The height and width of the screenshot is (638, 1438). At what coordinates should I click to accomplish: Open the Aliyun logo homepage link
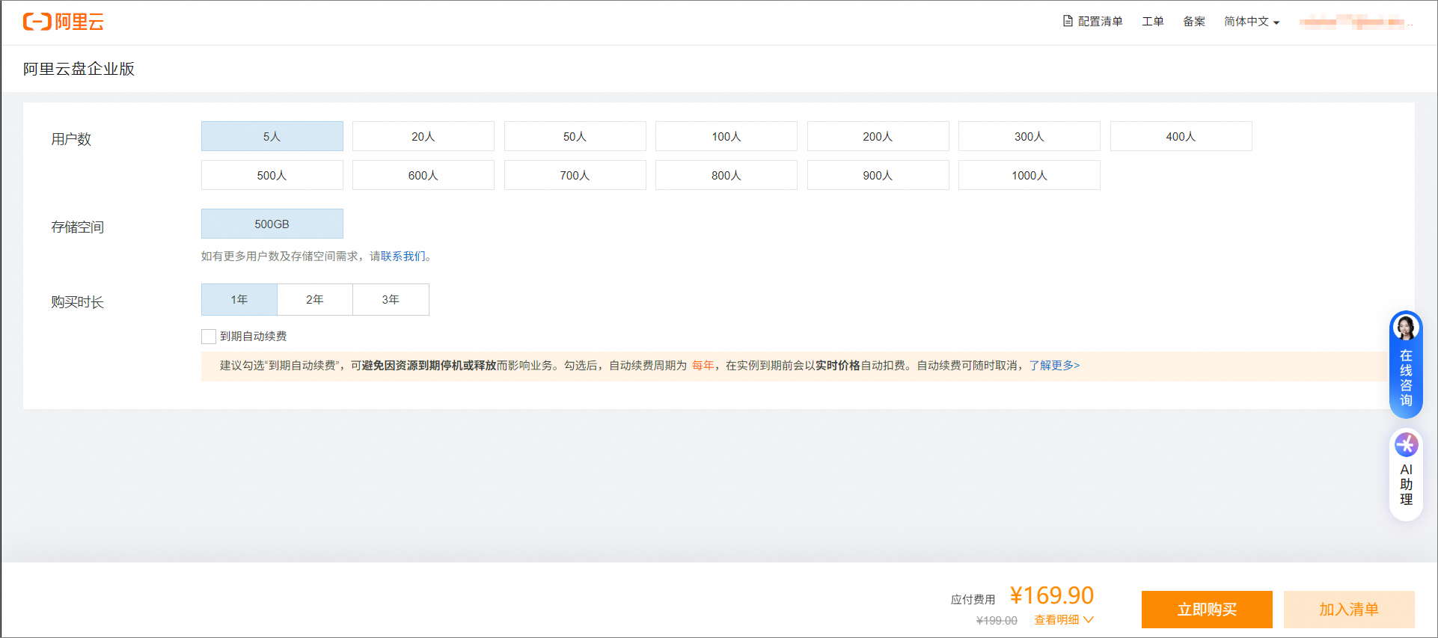tap(64, 22)
